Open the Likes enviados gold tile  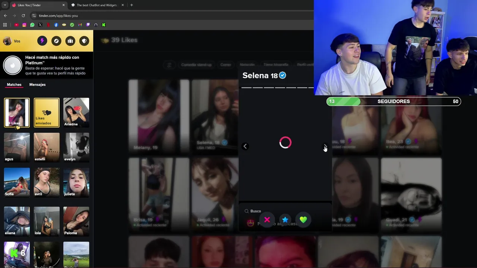pyautogui.click(x=47, y=113)
